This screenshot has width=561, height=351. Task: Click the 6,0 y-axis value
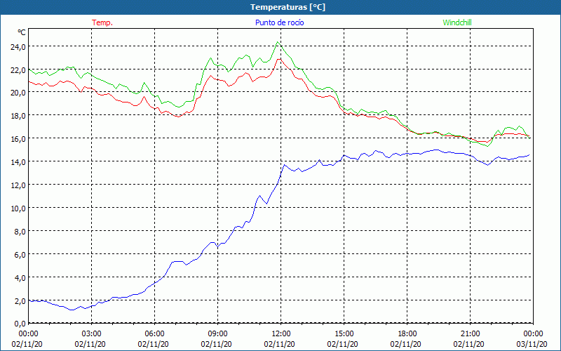click(20, 255)
